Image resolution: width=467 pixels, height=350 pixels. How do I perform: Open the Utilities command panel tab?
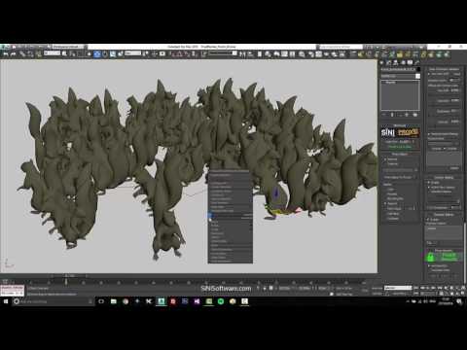(417, 62)
